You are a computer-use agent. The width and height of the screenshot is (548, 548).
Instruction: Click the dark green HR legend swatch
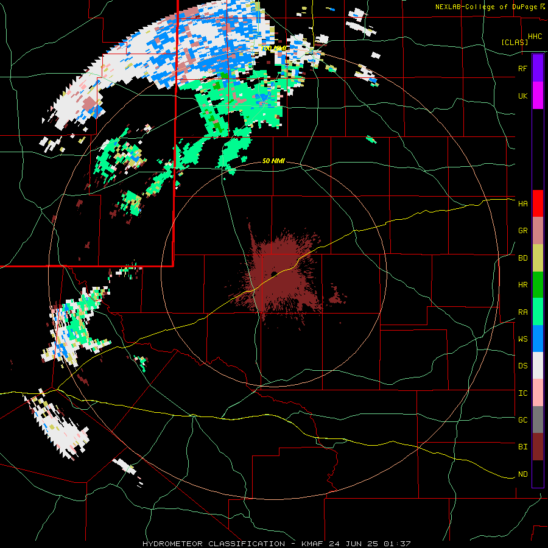pyautogui.click(x=538, y=285)
